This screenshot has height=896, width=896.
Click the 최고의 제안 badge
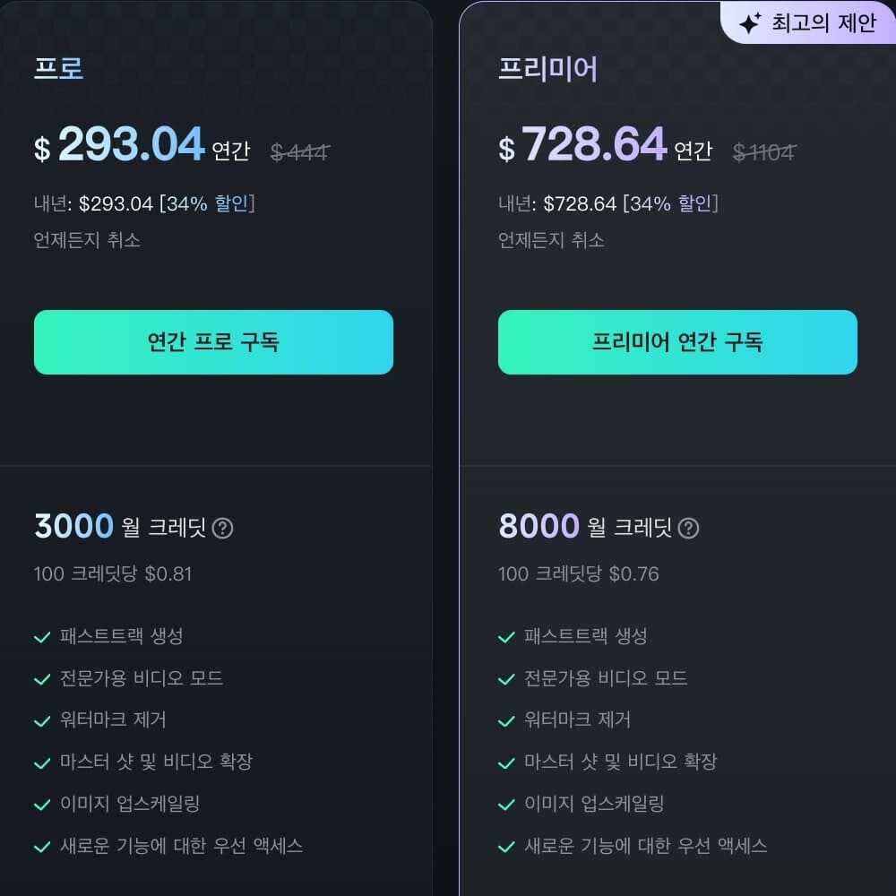(x=806, y=22)
